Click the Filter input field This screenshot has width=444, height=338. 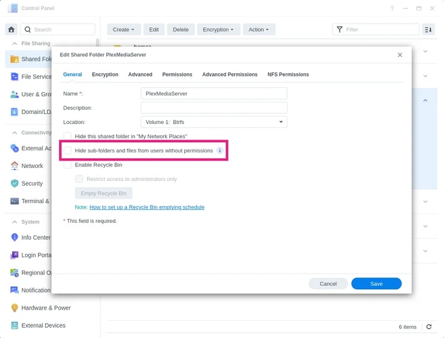[x=376, y=30]
